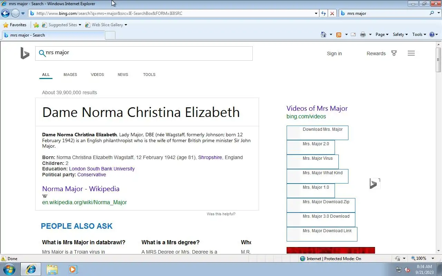Add to Favorites bar star icon

click(x=36, y=25)
